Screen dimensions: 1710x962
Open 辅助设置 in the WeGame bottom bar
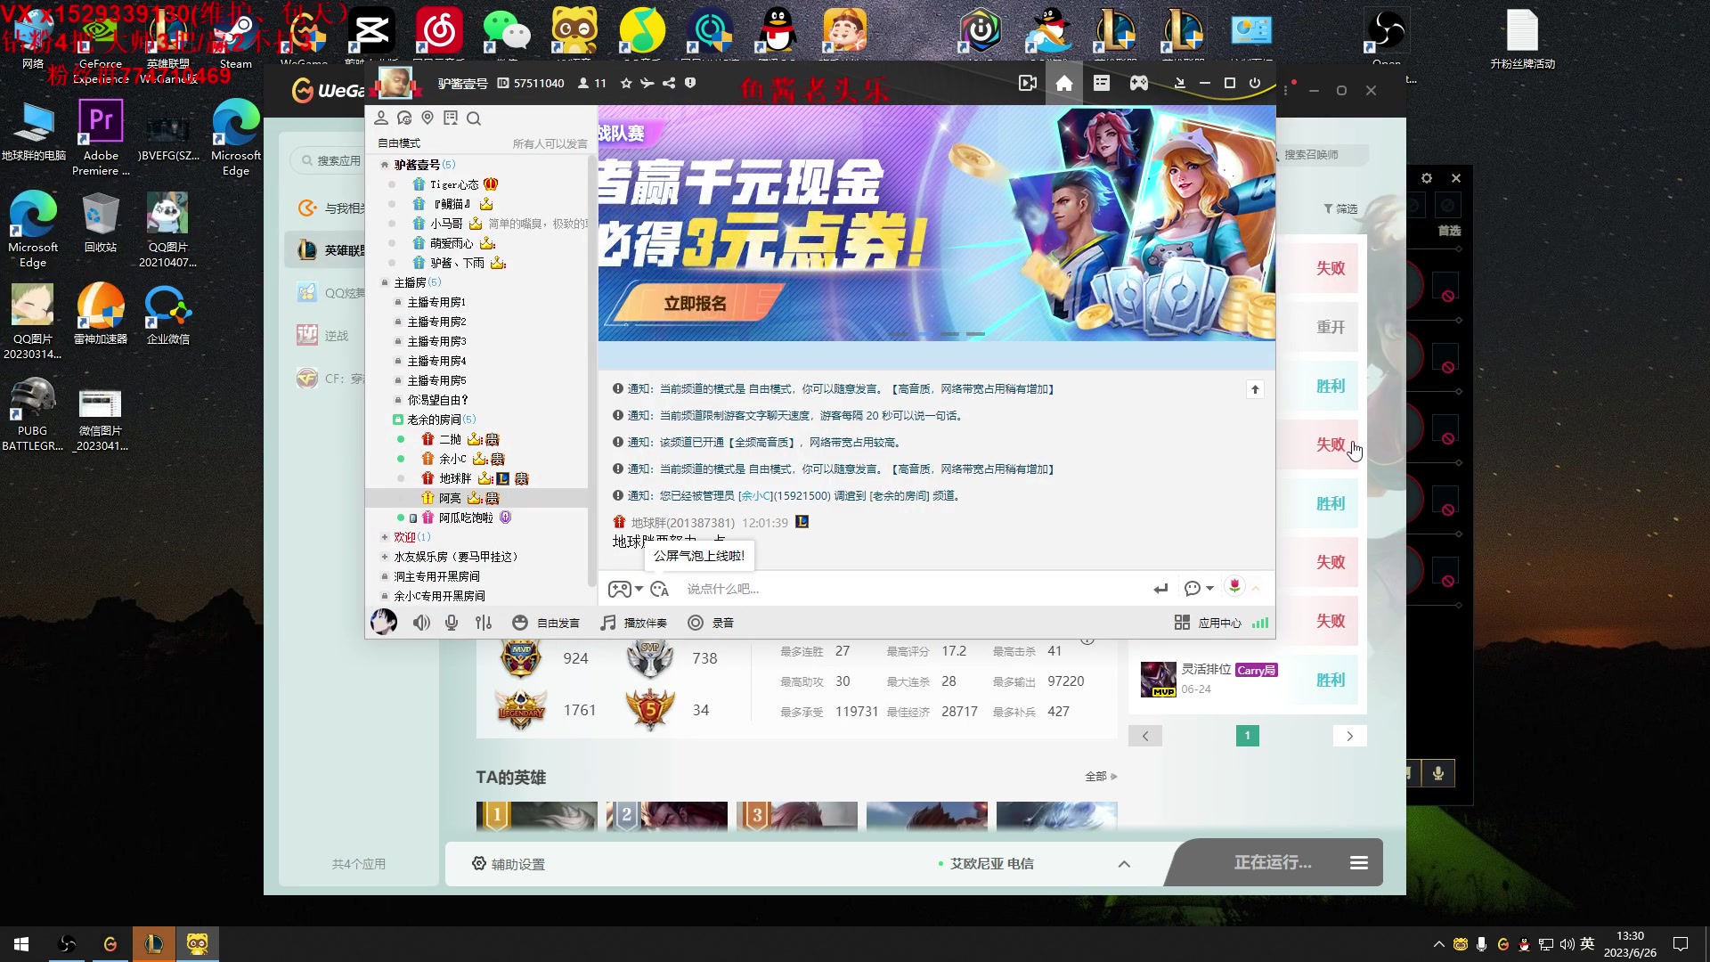509,864
